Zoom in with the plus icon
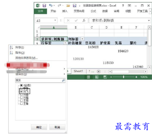Viewport: 152px width, 136px height. 136,77
